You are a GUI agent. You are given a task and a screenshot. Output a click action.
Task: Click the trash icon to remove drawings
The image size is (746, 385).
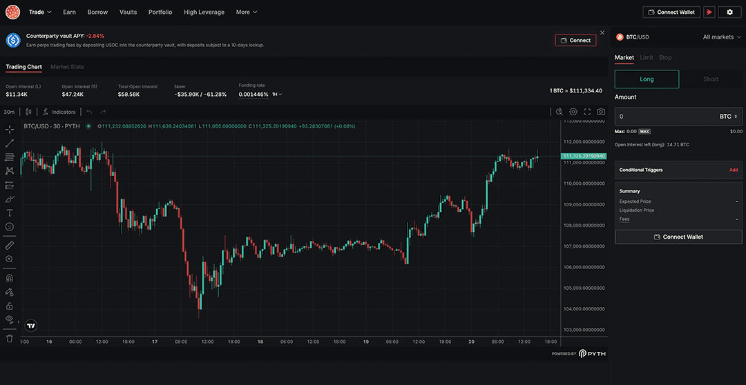[x=10, y=338]
